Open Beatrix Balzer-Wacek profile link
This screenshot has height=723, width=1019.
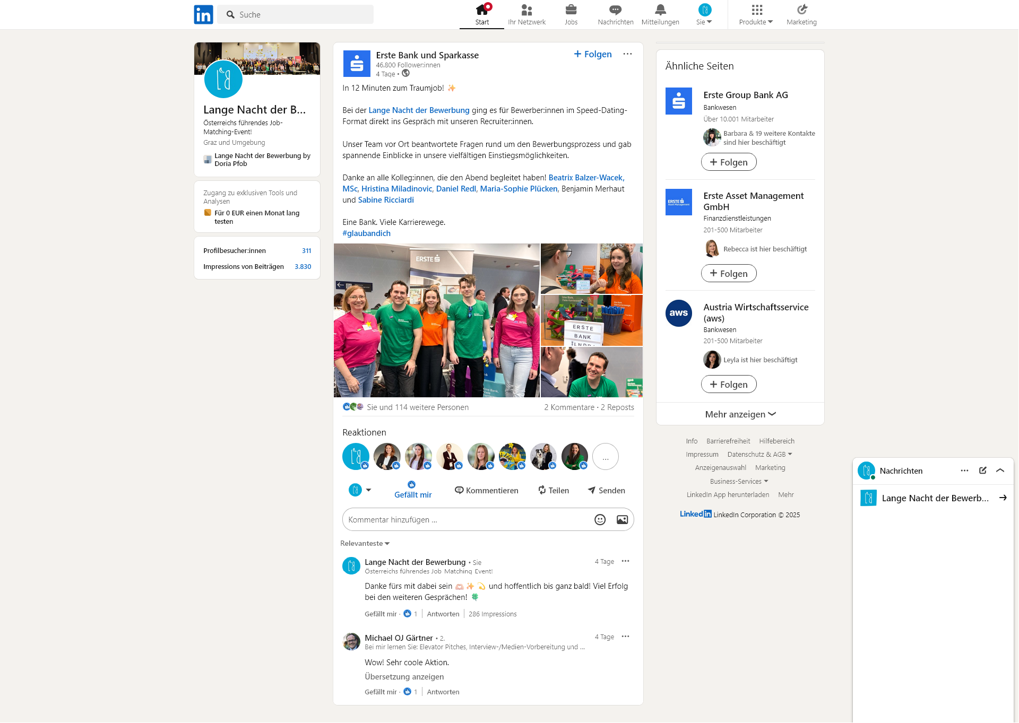click(585, 178)
